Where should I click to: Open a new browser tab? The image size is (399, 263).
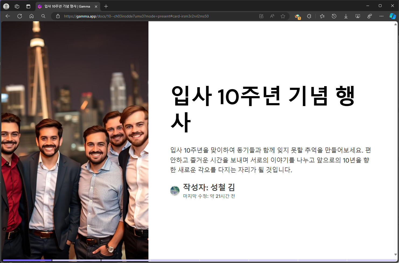tap(106, 6)
